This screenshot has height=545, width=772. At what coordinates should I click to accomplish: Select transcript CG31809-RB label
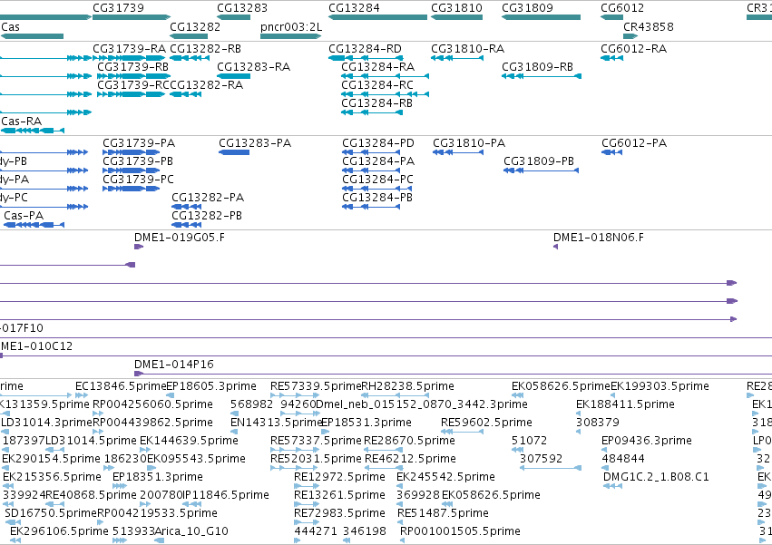(537, 67)
